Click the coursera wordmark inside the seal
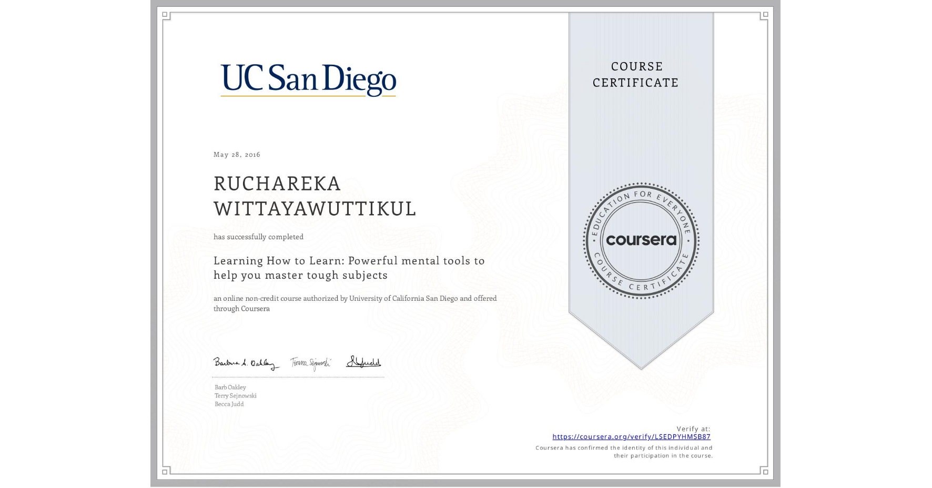 (641, 241)
